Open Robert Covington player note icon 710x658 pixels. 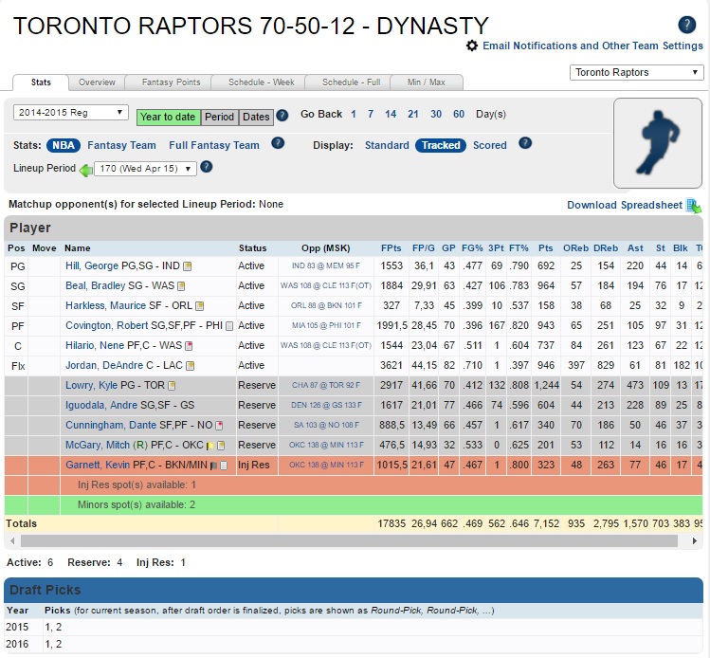(x=229, y=326)
